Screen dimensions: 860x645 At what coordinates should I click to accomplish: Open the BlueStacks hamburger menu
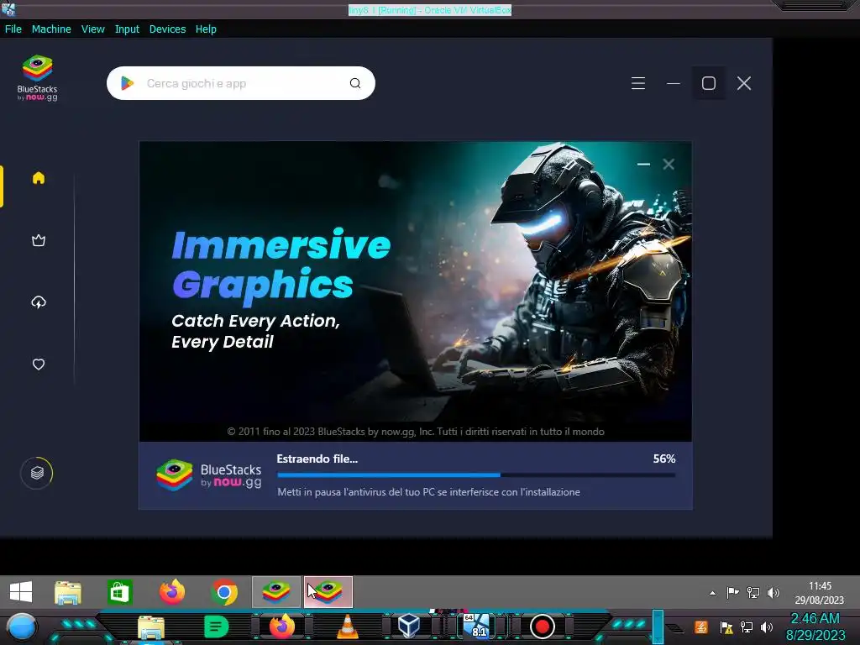point(638,83)
